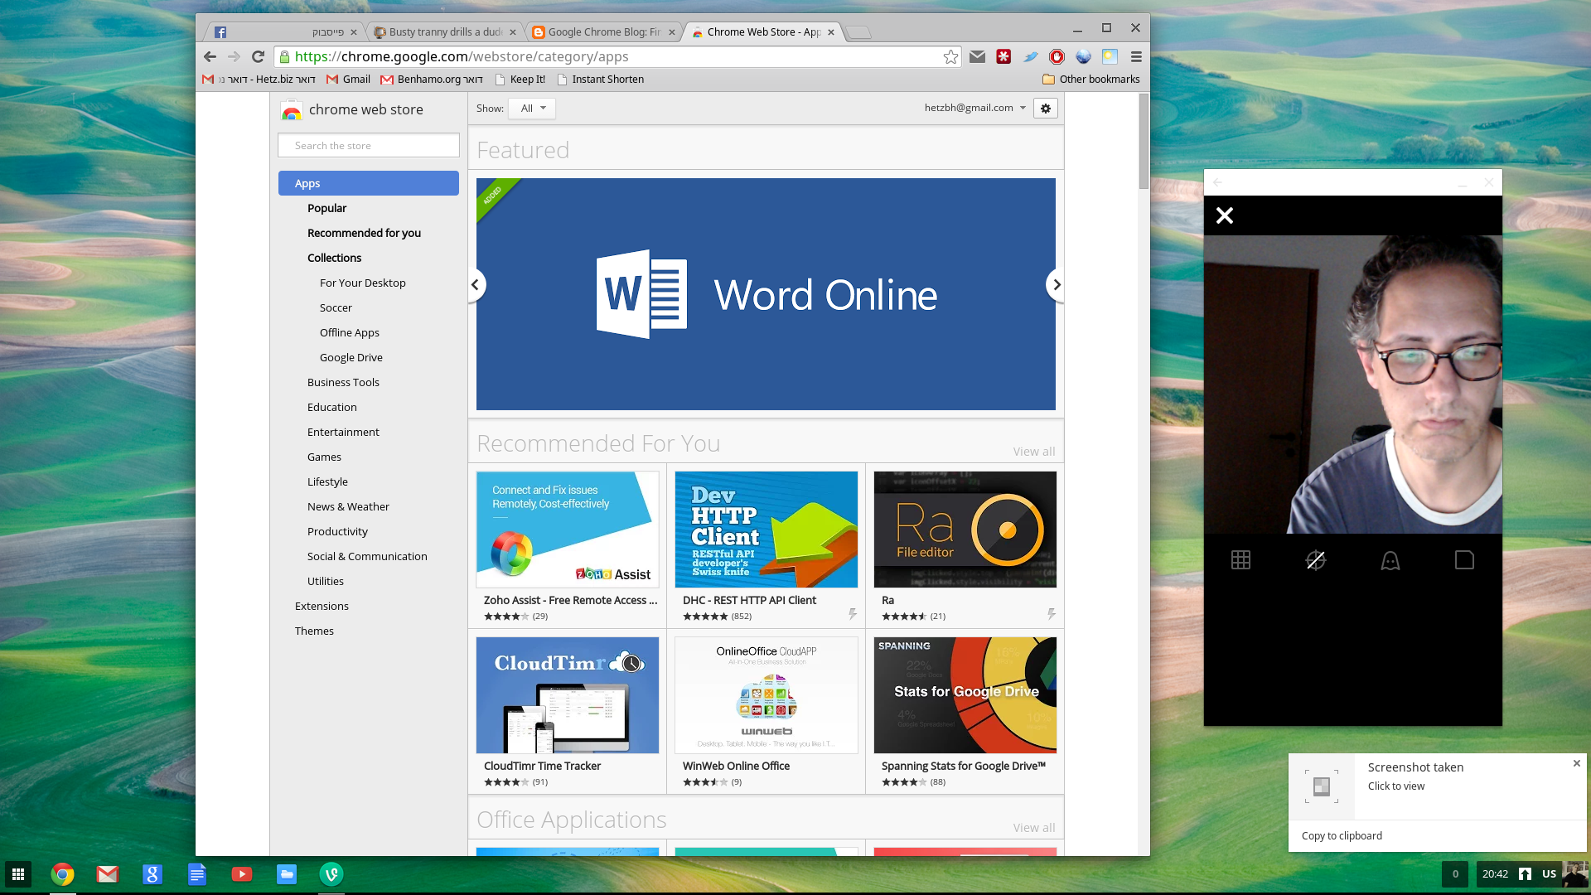The image size is (1591, 895).
Task: Open the mail extension icon
Action: pos(978,56)
